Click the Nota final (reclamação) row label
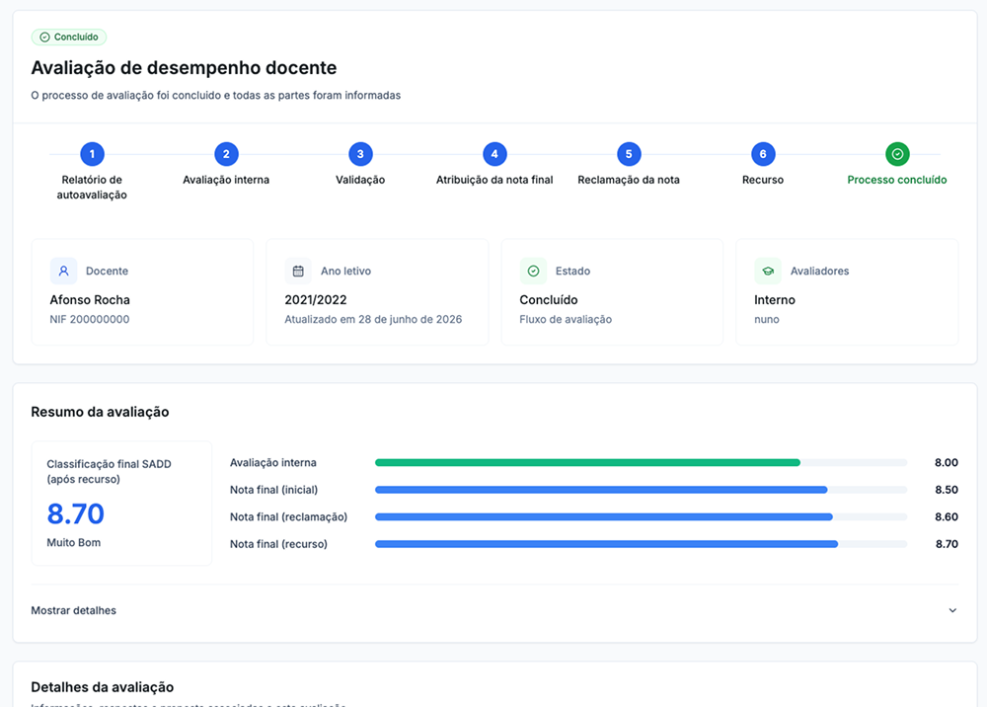The width and height of the screenshot is (987, 707). [x=288, y=516]
